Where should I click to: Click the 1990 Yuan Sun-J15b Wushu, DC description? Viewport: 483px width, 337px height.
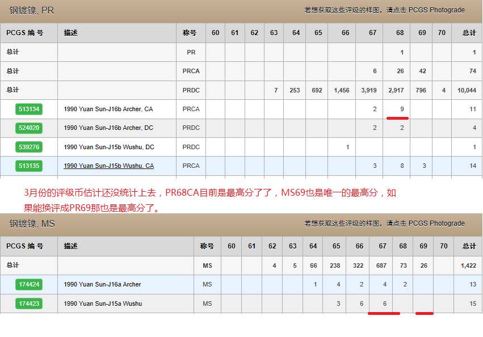click(109, 148)
